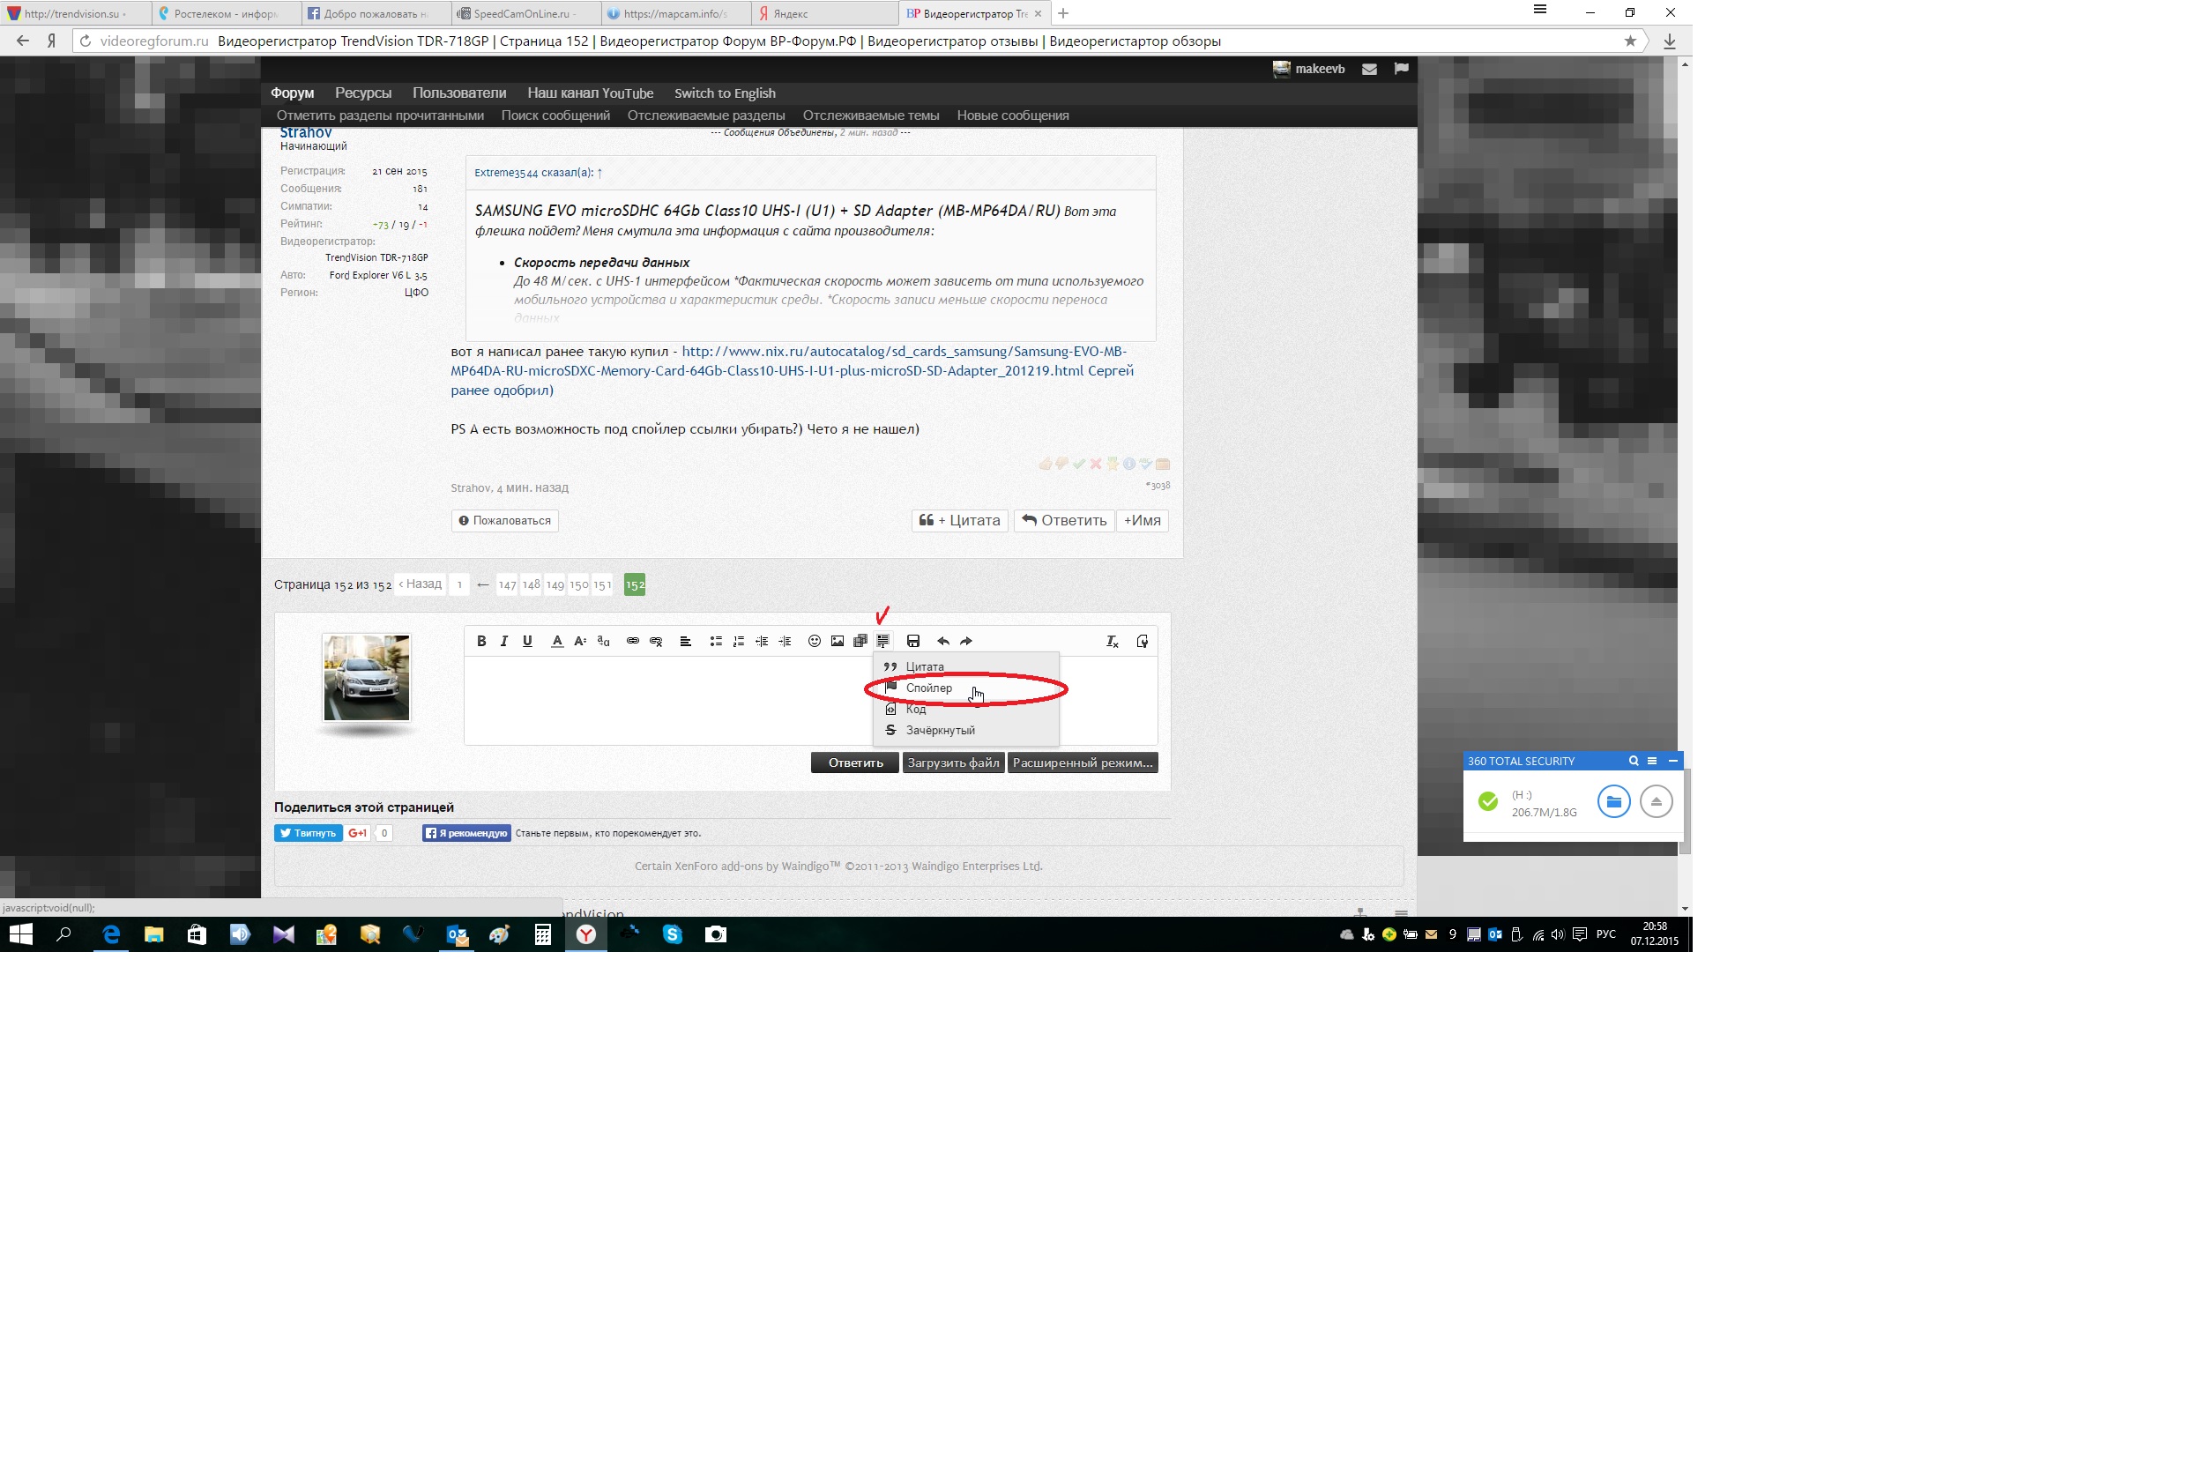Collapse the insert special block dropdown
The width and height of the screenshot is (2204, 1458).
click(x=882, y=641)
